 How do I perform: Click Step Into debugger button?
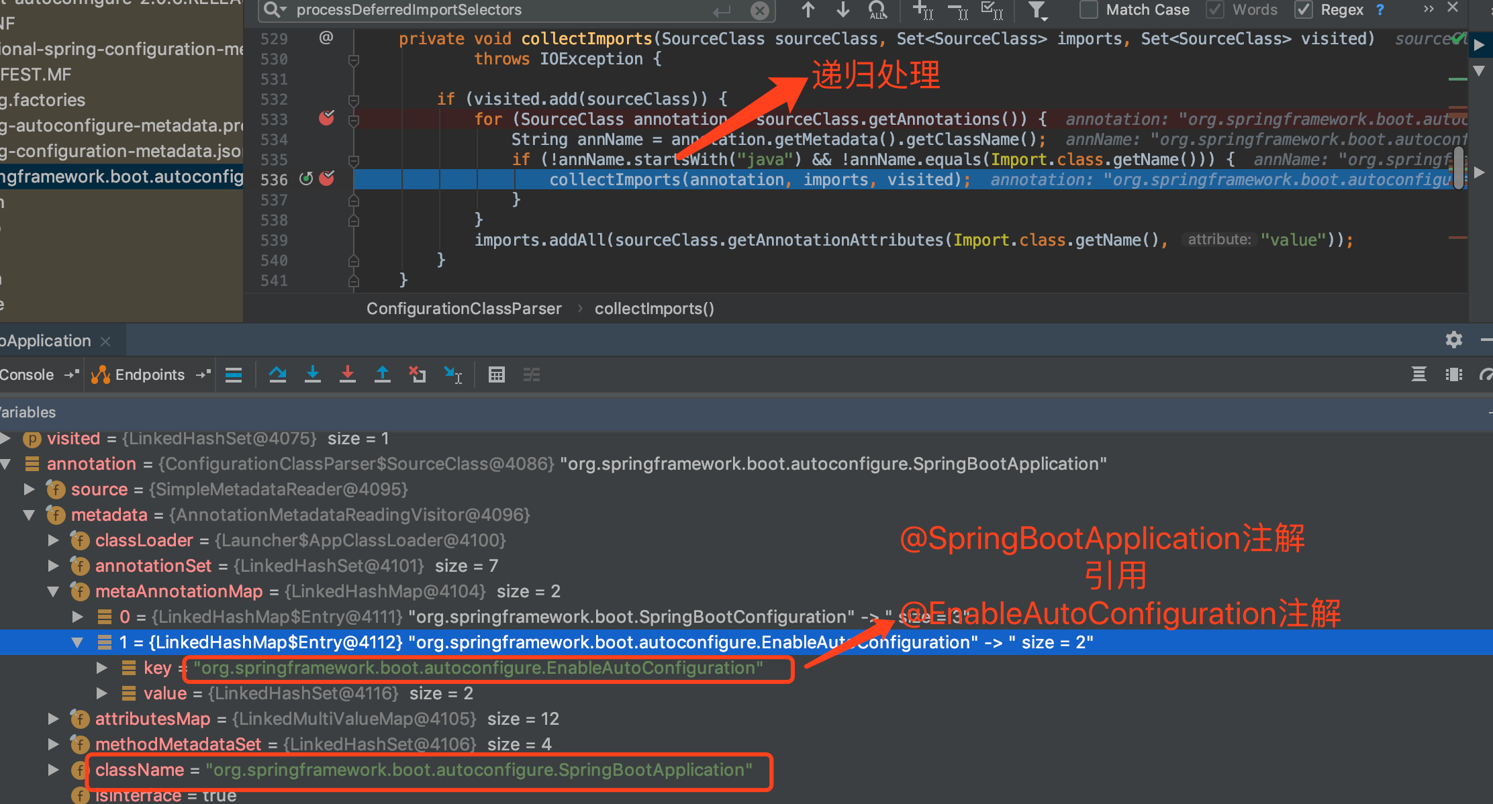coord(313,374)
